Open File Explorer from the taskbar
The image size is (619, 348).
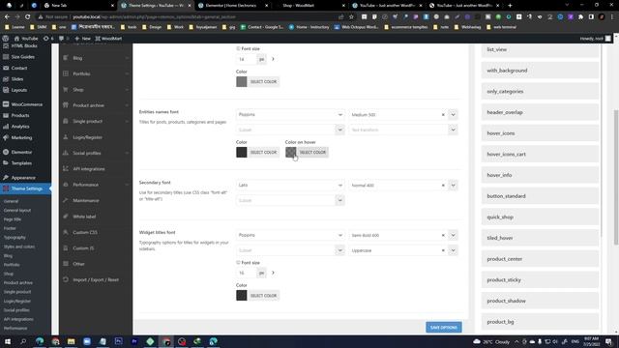pos(71,341)
